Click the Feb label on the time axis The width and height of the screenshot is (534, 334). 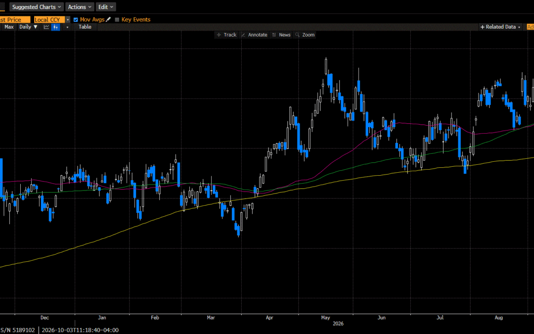[155, 318]
